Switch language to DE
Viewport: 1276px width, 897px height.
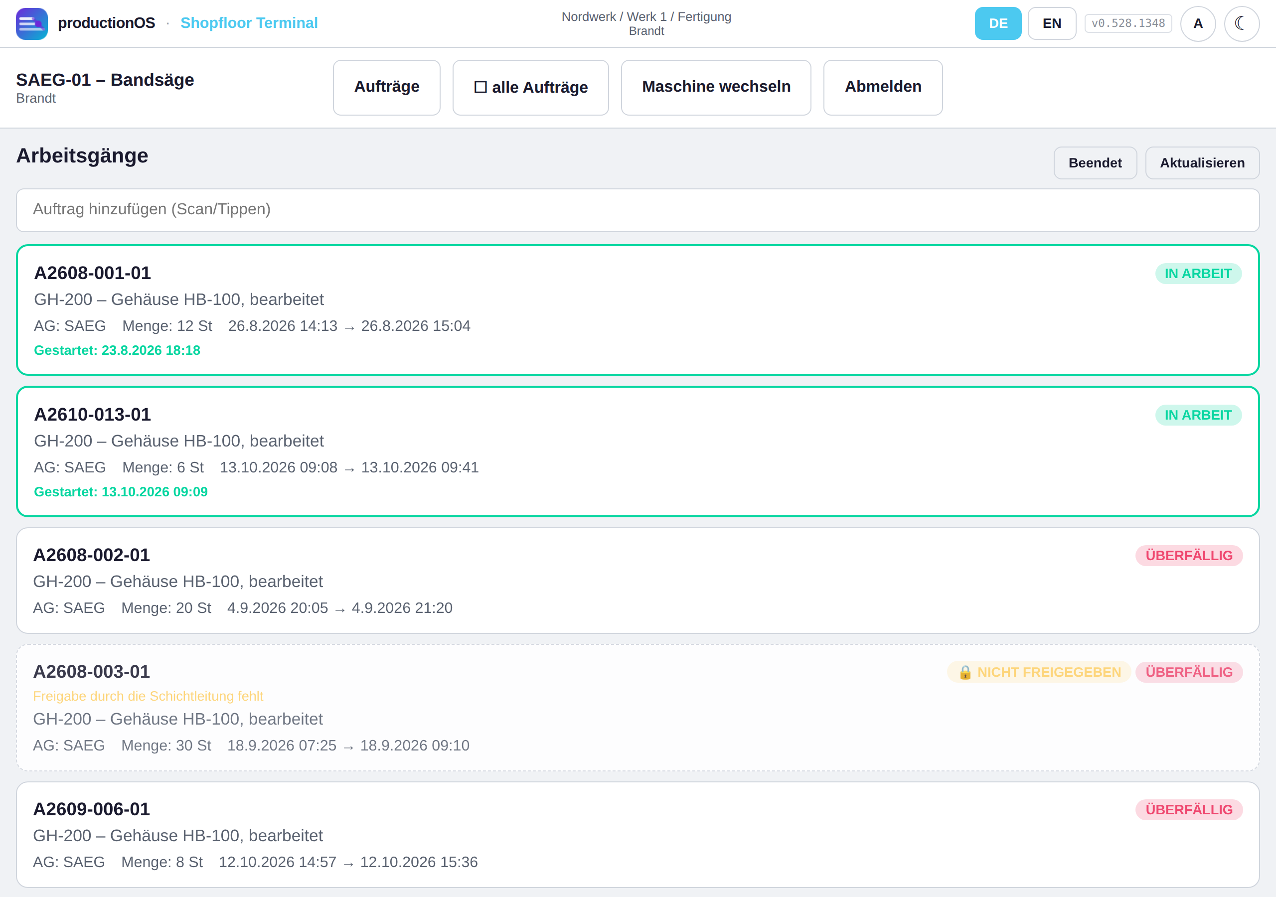[x=997, y=23]
